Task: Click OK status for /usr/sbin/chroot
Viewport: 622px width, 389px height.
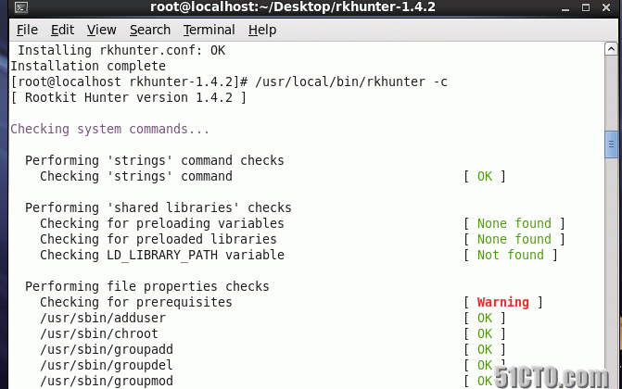Action: pos(485,333)
